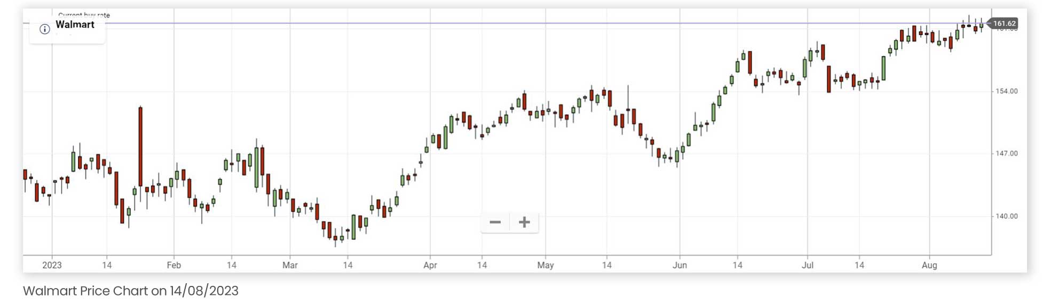Click the tall red January spike candle
Viewport: 1050px width, 303px height.
(x=140, y=147)
